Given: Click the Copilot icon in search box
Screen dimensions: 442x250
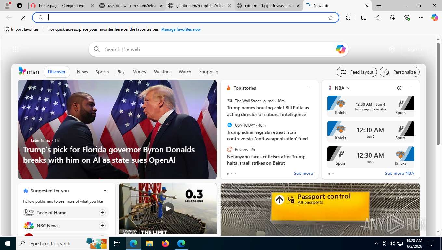Looking at the screenshot, I should 341,49.
